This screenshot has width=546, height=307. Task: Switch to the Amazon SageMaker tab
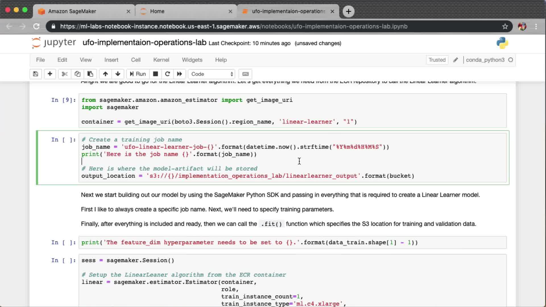[x=72, y=11]
